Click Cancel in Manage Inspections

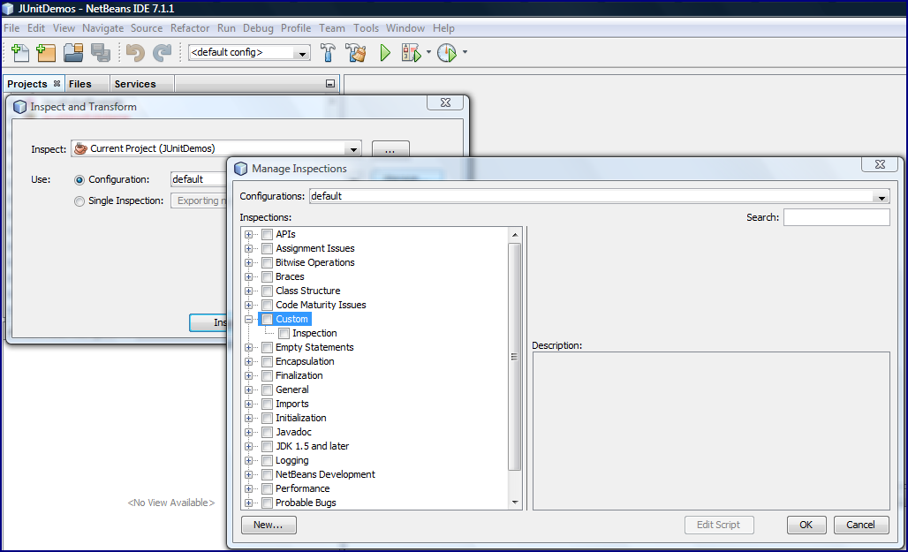861,525
